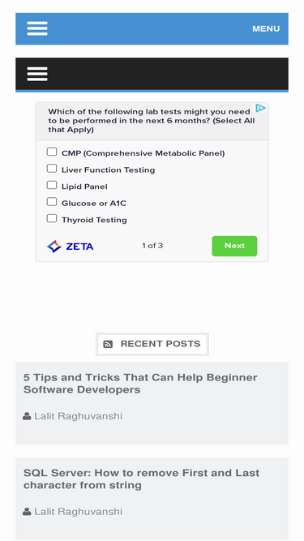
Task: Check the CMP Comprehensive Metabolic Panel box
Action: point(52,152)
